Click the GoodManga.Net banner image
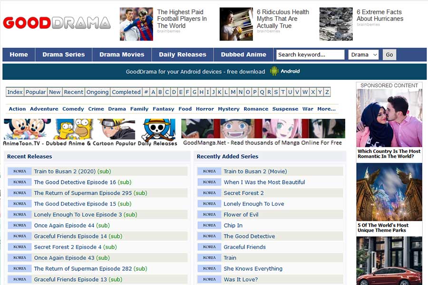Screen dimensions: 428x285 263,128
